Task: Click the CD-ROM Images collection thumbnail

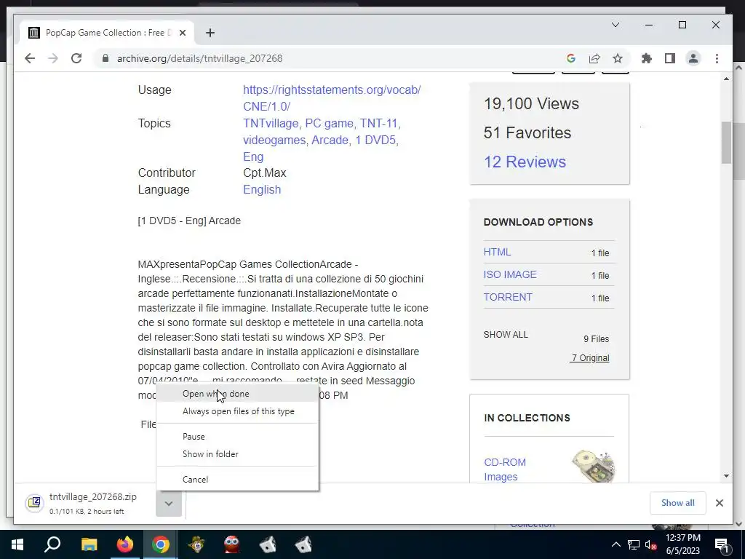Action: [x=593, y=467]
